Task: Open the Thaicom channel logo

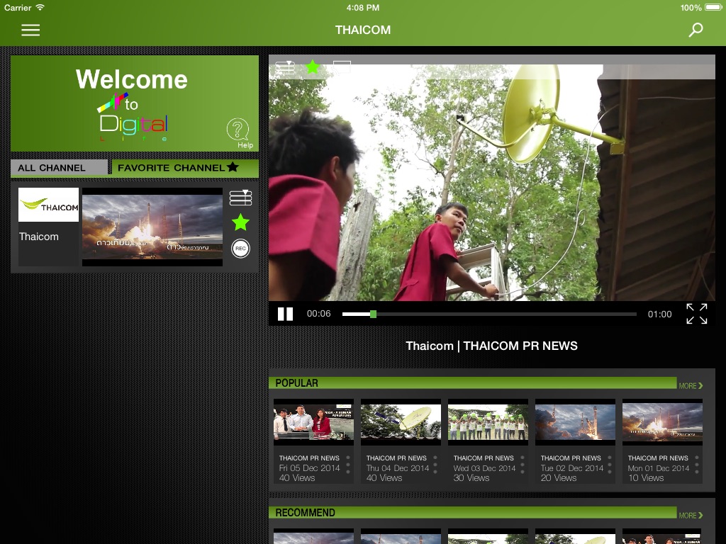Action: 49,205
